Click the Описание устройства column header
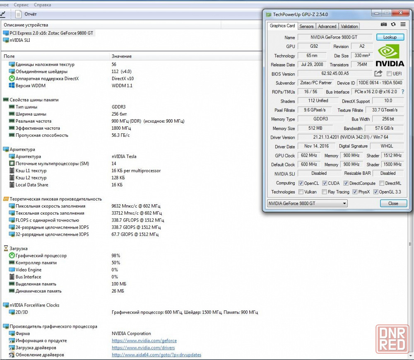Image resolution: width=414 pixels, height=360 pixels. pos(111,25)
